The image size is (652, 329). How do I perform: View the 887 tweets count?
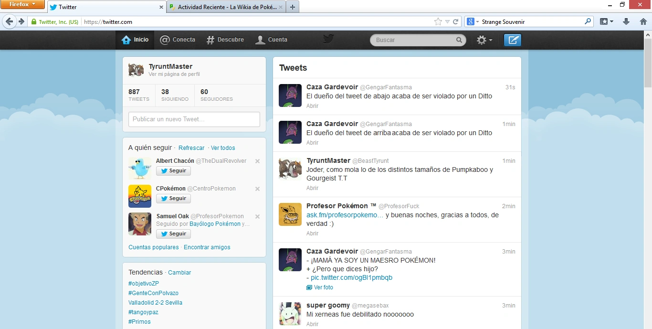tap(138, 95)
